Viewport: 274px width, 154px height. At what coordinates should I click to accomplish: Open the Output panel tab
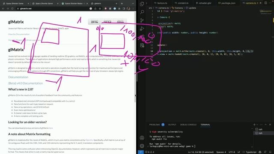click(172, 124)
